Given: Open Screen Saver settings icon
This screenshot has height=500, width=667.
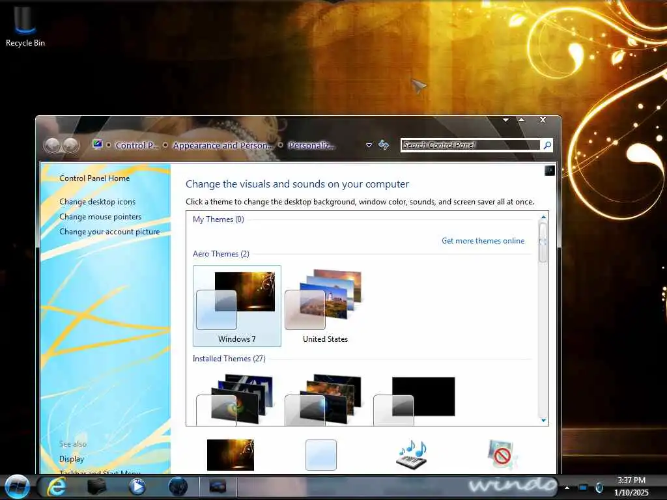Looking at the screenshot, I should click(502, 454).
